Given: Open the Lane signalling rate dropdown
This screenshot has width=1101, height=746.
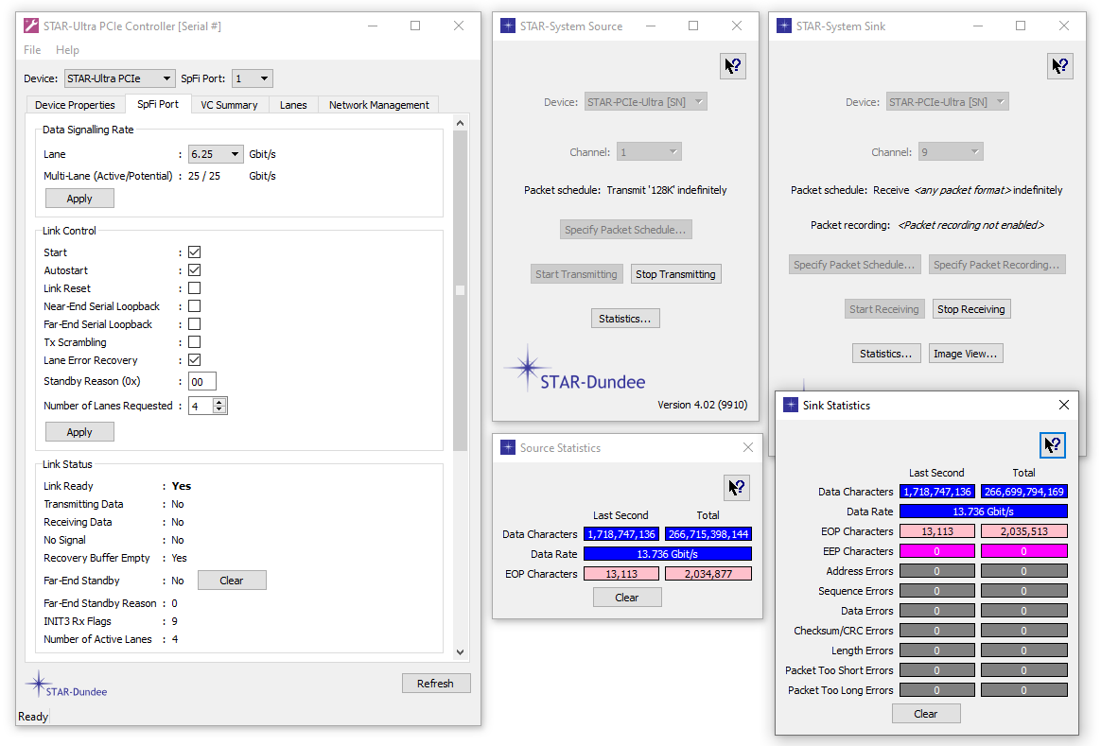Looking at the screenshot, I should pos(216,154).
